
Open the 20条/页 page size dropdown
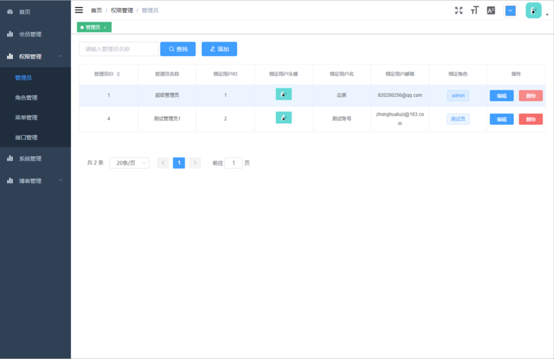(129, 163)
